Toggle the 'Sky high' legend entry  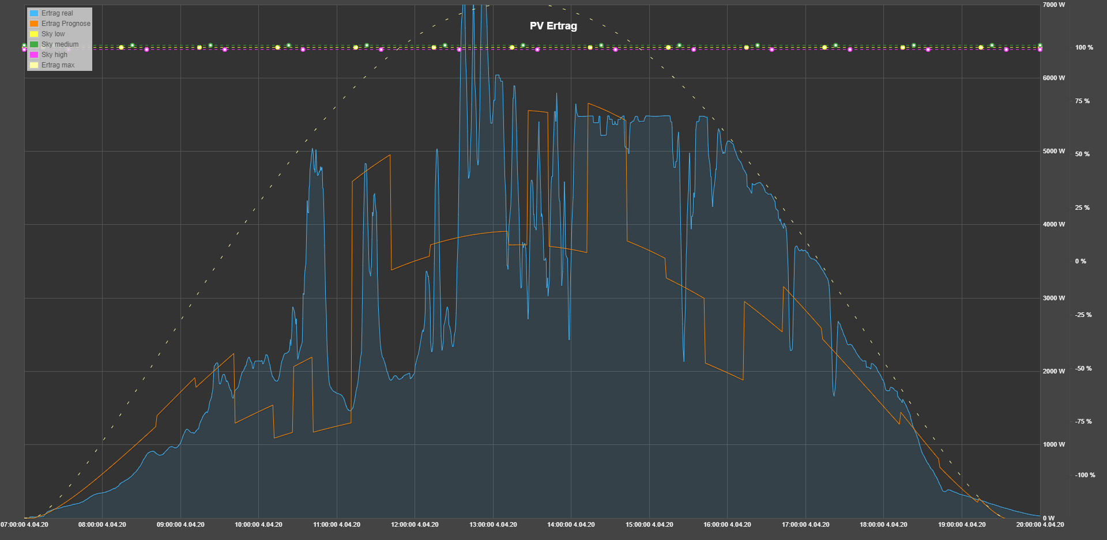[48, 55]
